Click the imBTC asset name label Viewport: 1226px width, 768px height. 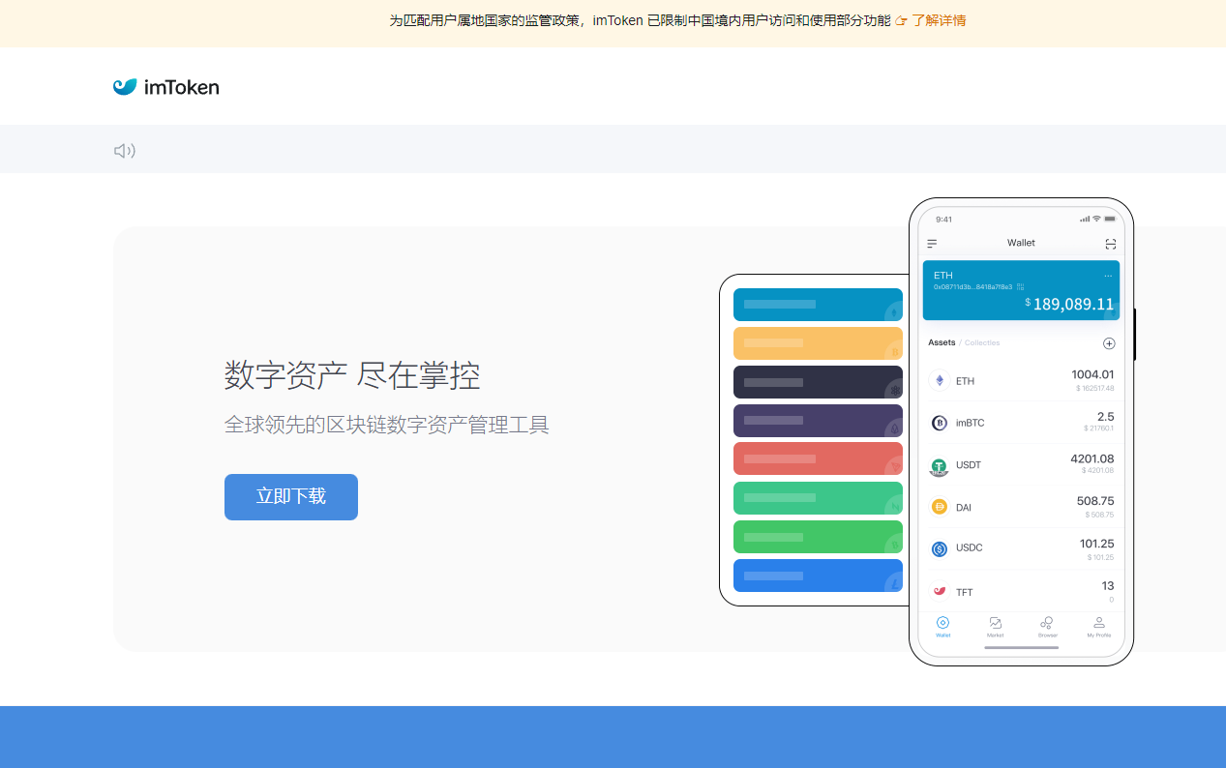pyautogui.click(x=970, y=423)
